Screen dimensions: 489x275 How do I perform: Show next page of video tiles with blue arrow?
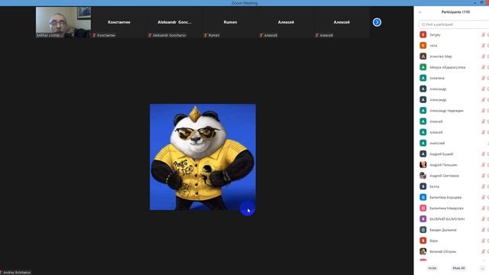click(377, 22)
